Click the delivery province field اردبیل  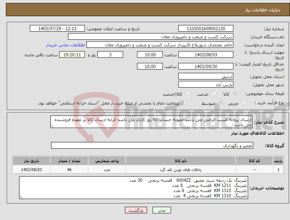click(x=206, y=76)
